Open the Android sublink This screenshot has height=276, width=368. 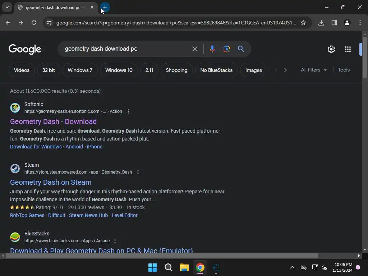tap(74, 147)
